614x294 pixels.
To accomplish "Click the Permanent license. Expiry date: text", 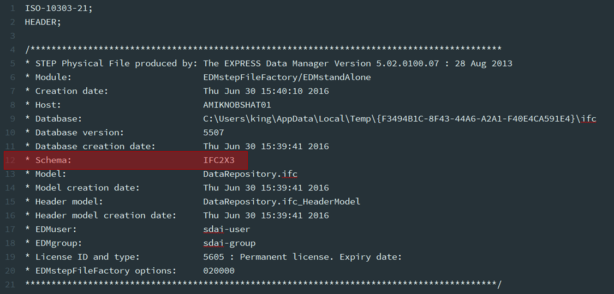I will (320, 257).
